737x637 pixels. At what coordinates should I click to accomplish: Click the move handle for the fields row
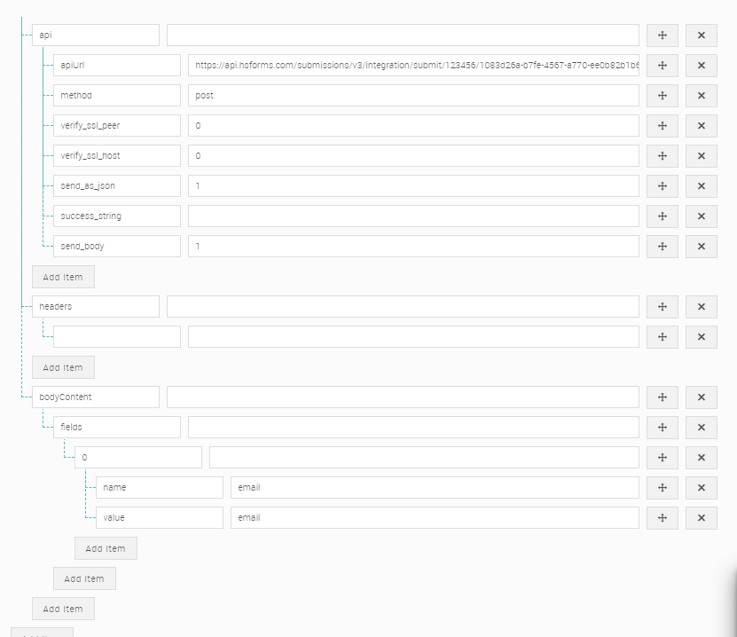[662, 427]
